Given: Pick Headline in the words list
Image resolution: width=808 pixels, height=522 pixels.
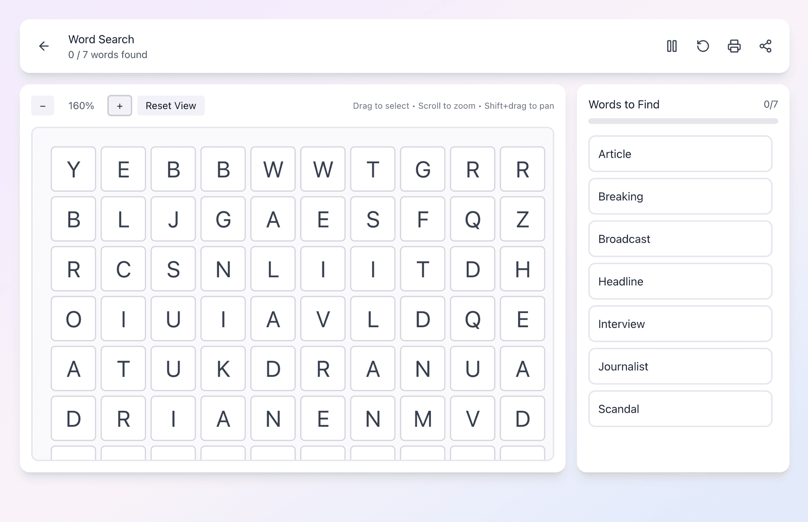Looking at the screenshot, I should coord(680,282).
